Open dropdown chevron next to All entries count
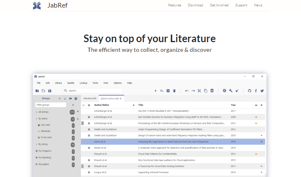 78,111
